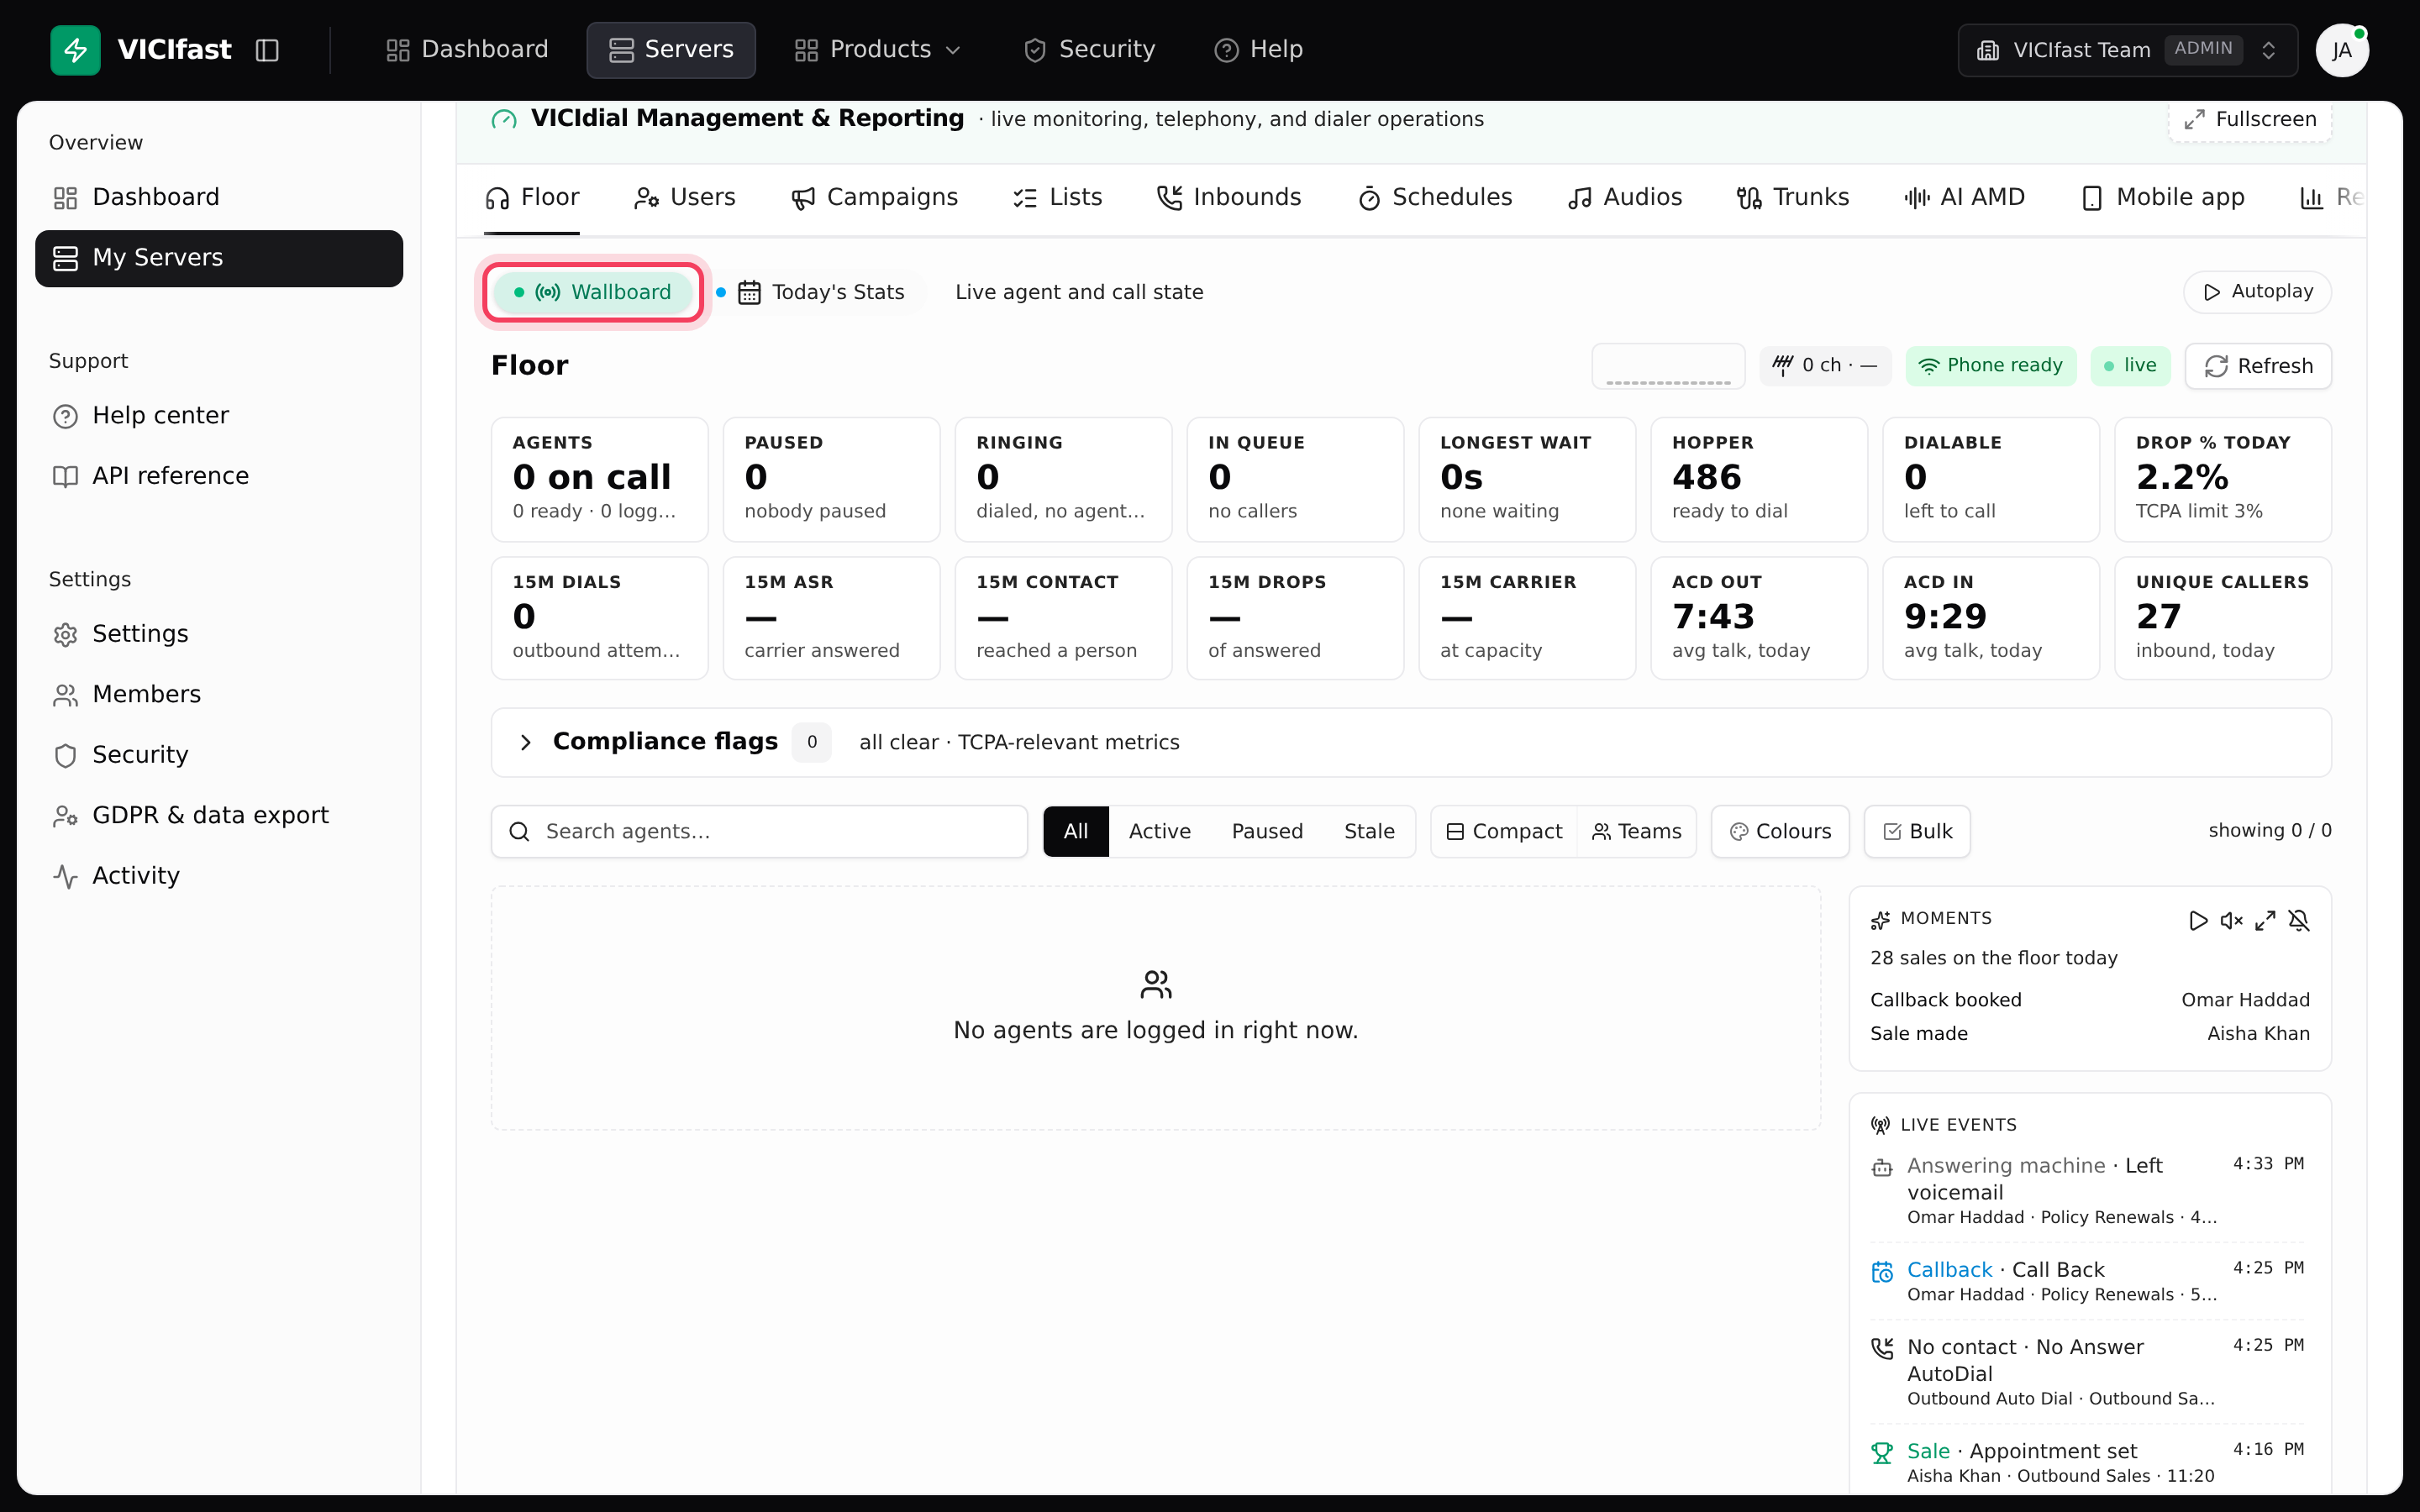Select the All agents filter
The width and height of the screenshot is (2420, 1512).
(x=1075, y=832)
